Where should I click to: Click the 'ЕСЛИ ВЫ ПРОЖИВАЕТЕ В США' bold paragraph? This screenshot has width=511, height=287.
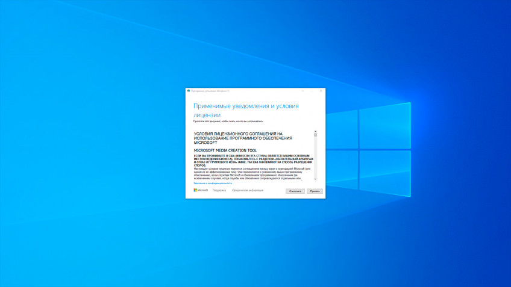pos(253,161)
